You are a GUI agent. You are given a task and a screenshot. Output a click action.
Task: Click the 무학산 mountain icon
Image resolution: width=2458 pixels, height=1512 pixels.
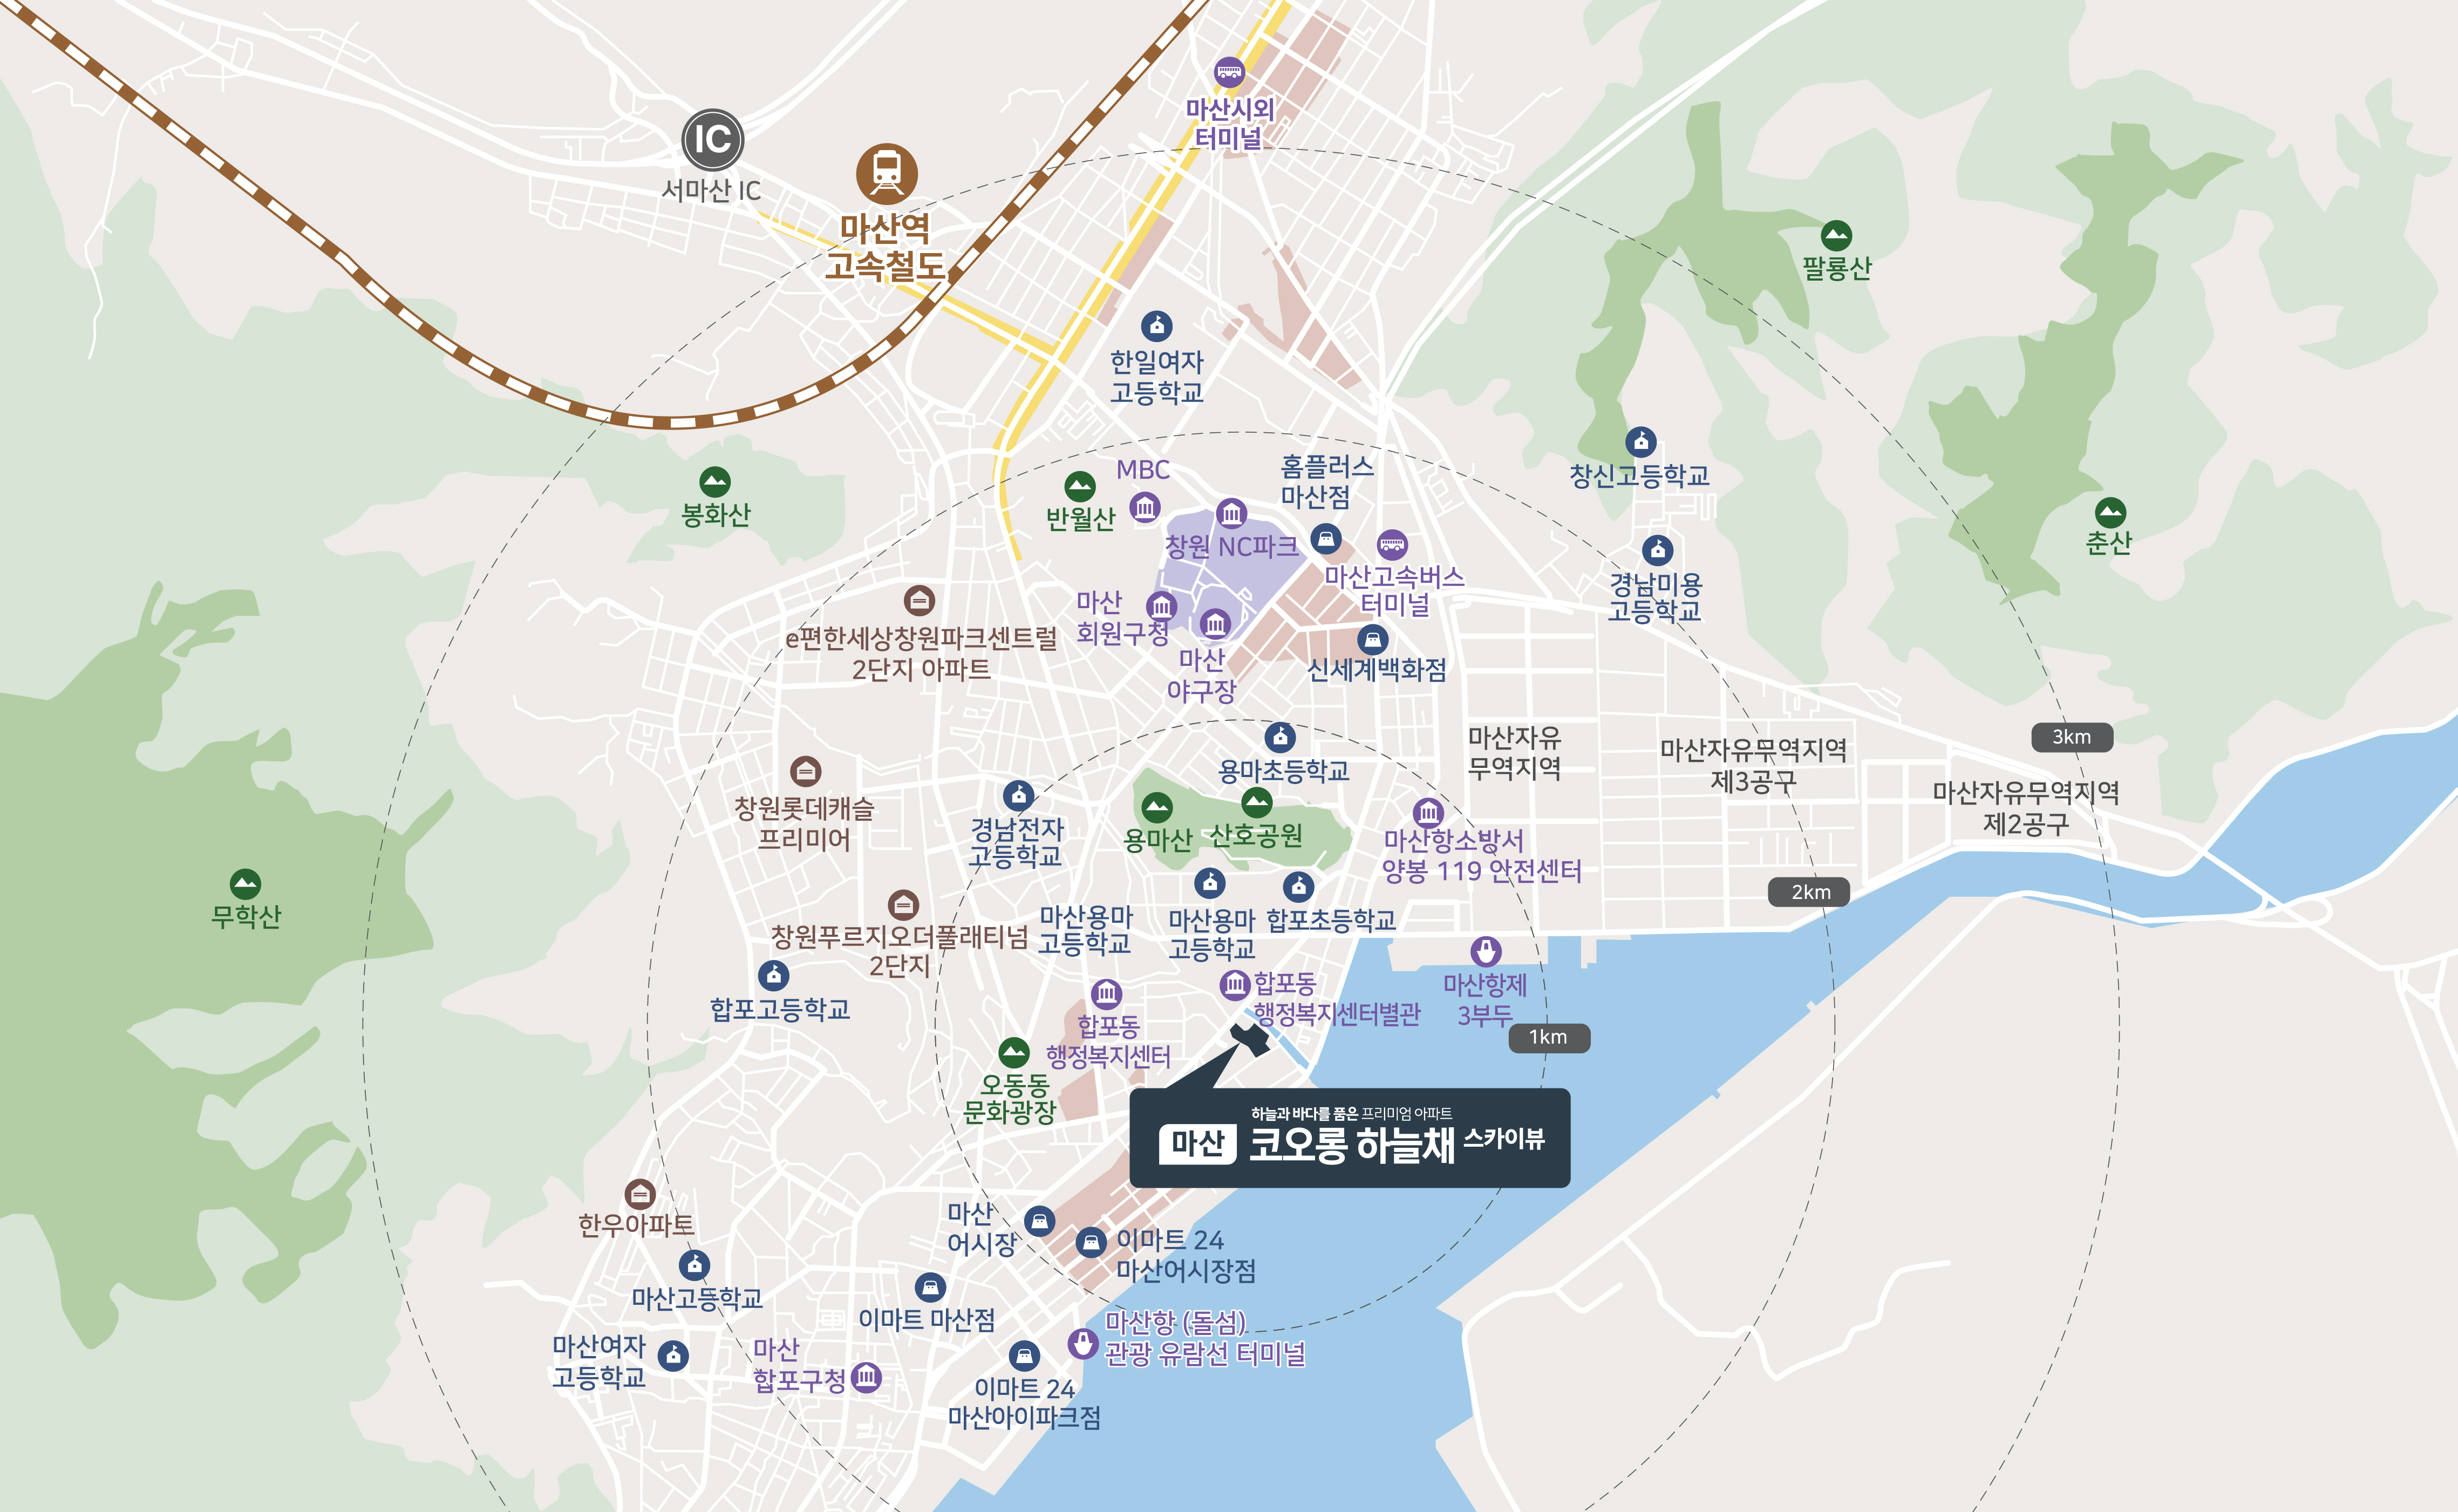click(245, 884)
